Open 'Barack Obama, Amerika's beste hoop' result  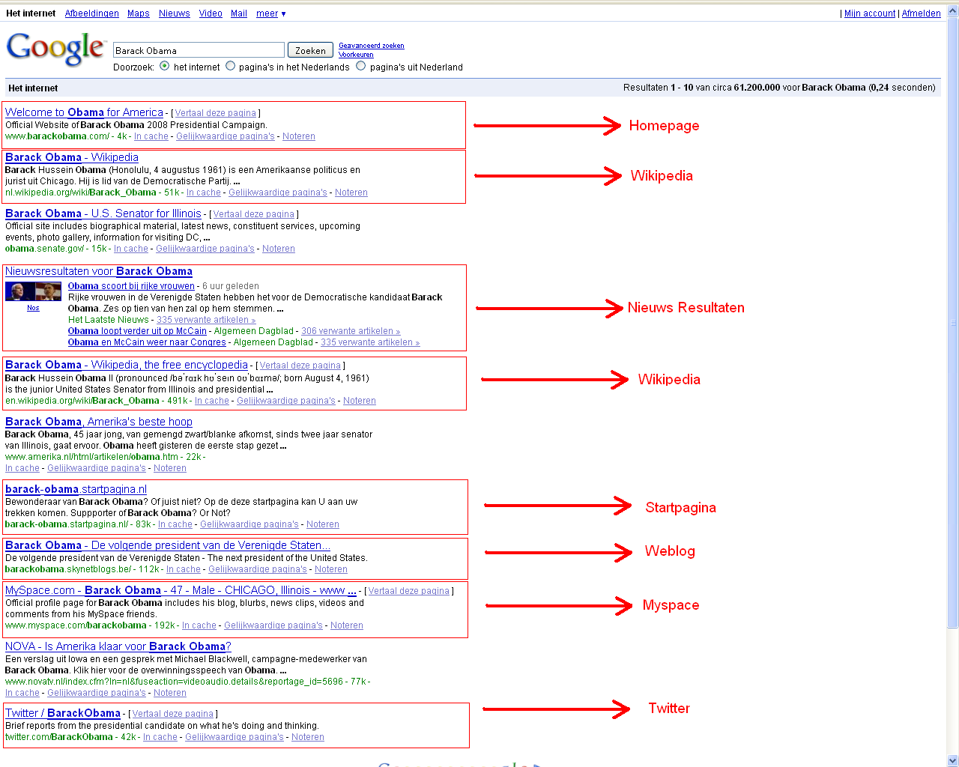coord(99,422)
